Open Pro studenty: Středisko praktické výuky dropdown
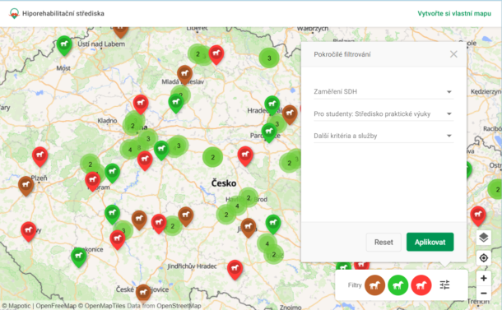The image size is (502, 310). tap(383, 114)
